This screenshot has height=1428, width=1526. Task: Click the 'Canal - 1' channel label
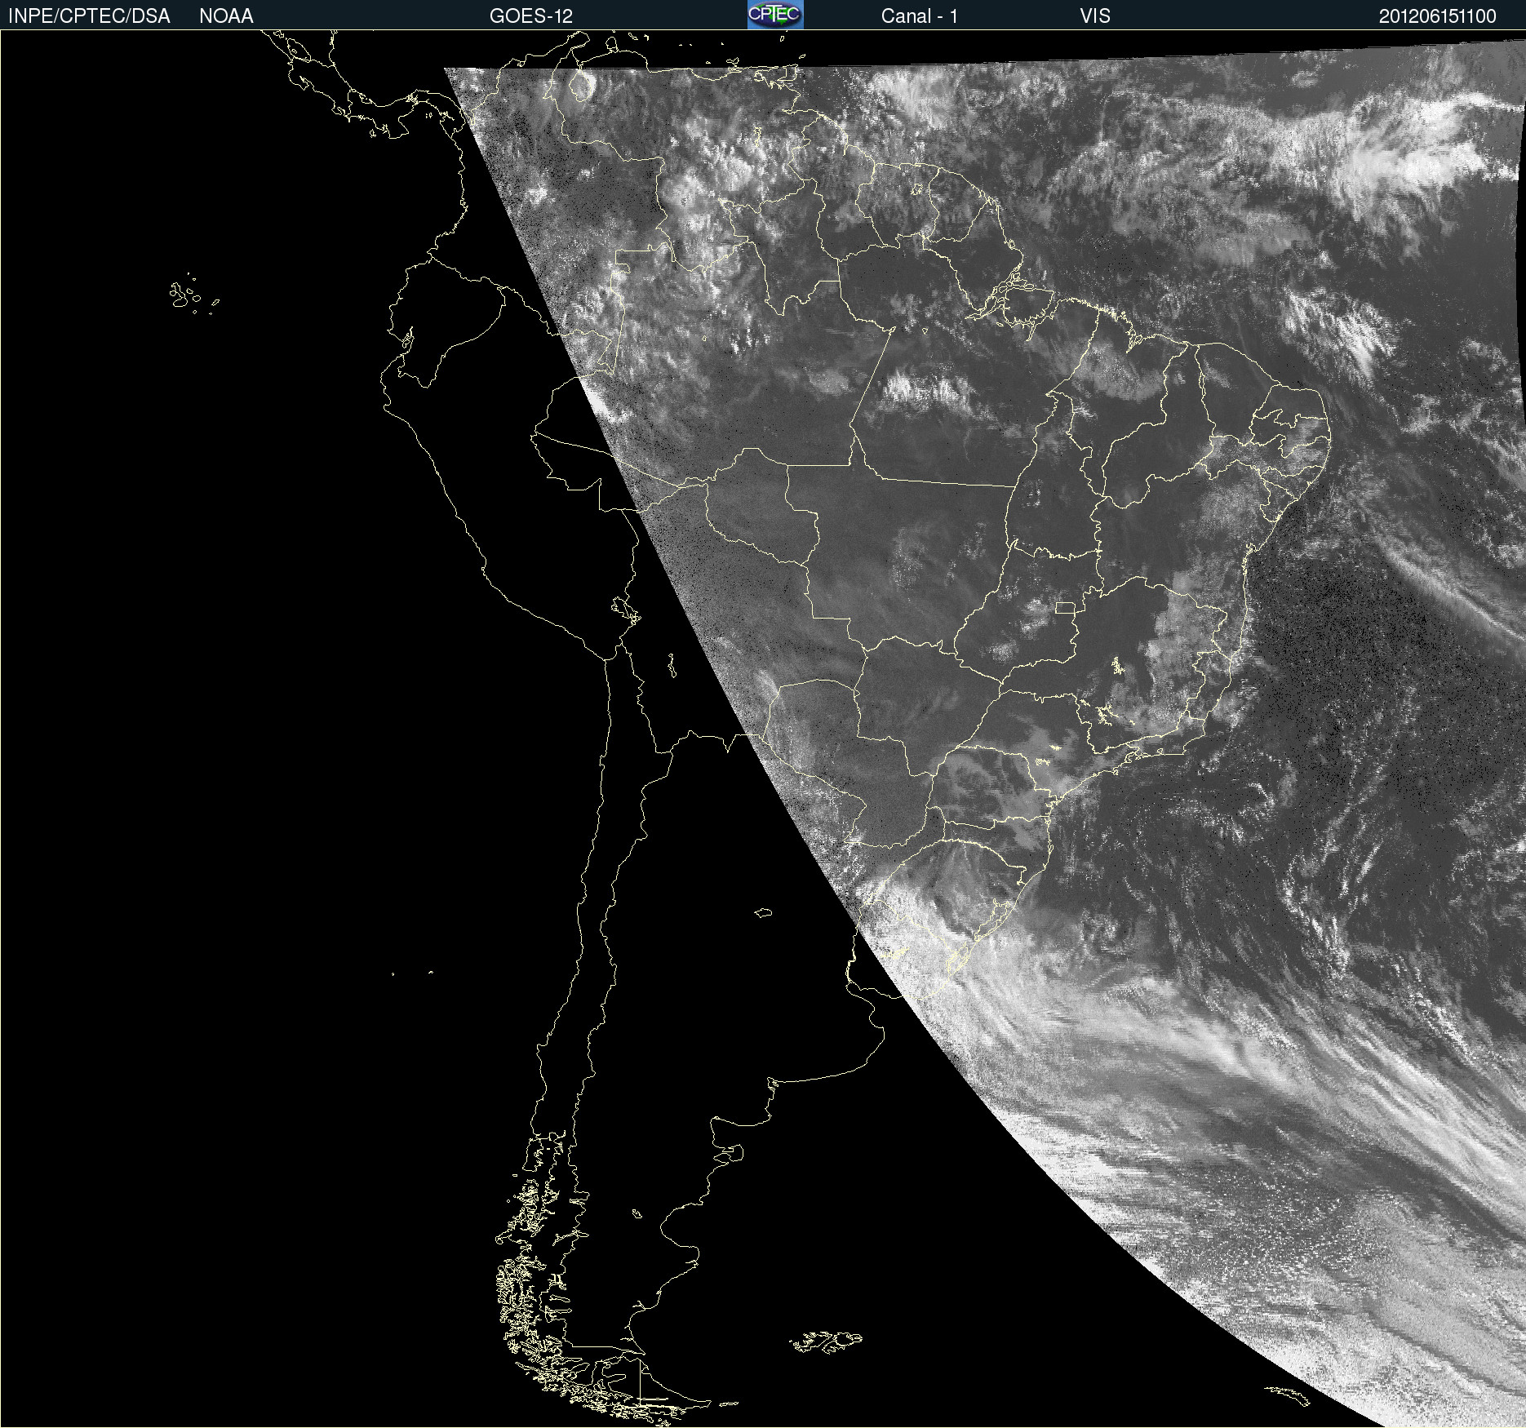tap(920, 16)
